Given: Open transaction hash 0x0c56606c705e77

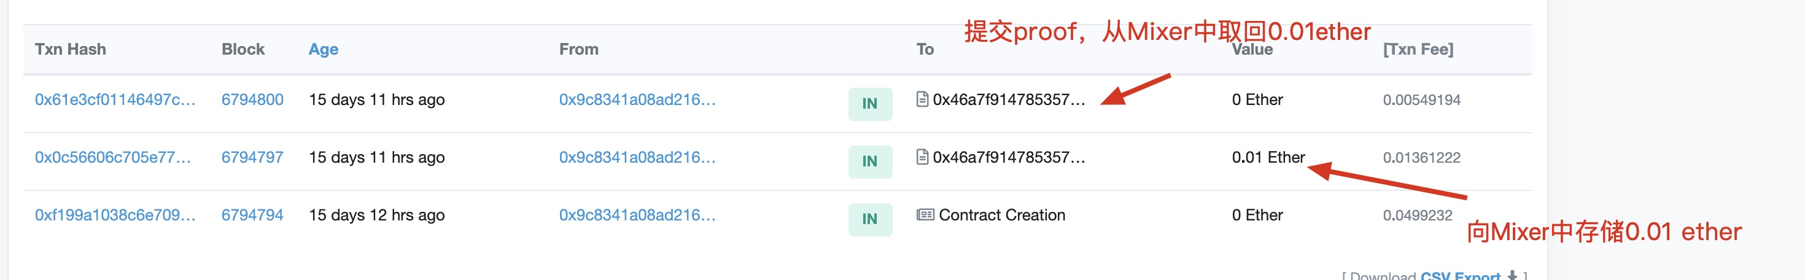Looking at the screenshot, I should (x=113, y=157).
